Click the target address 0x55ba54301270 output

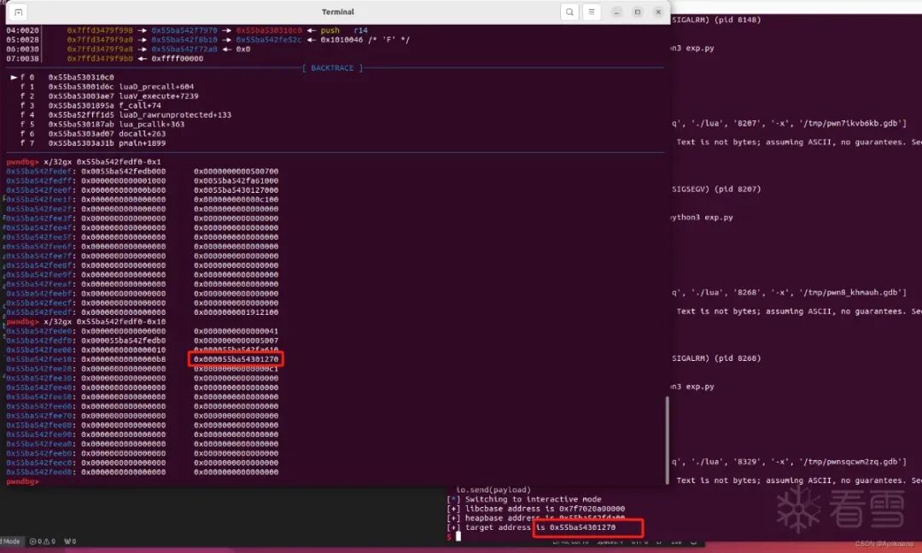click(583, 527)
